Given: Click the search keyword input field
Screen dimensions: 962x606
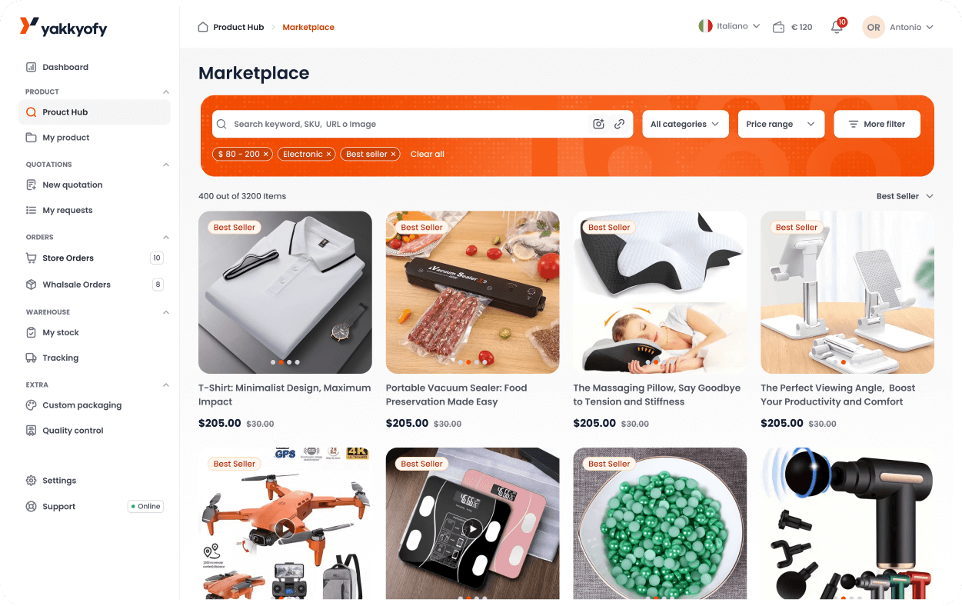Looking at the screenshot, I should click(x=408, y=124).
